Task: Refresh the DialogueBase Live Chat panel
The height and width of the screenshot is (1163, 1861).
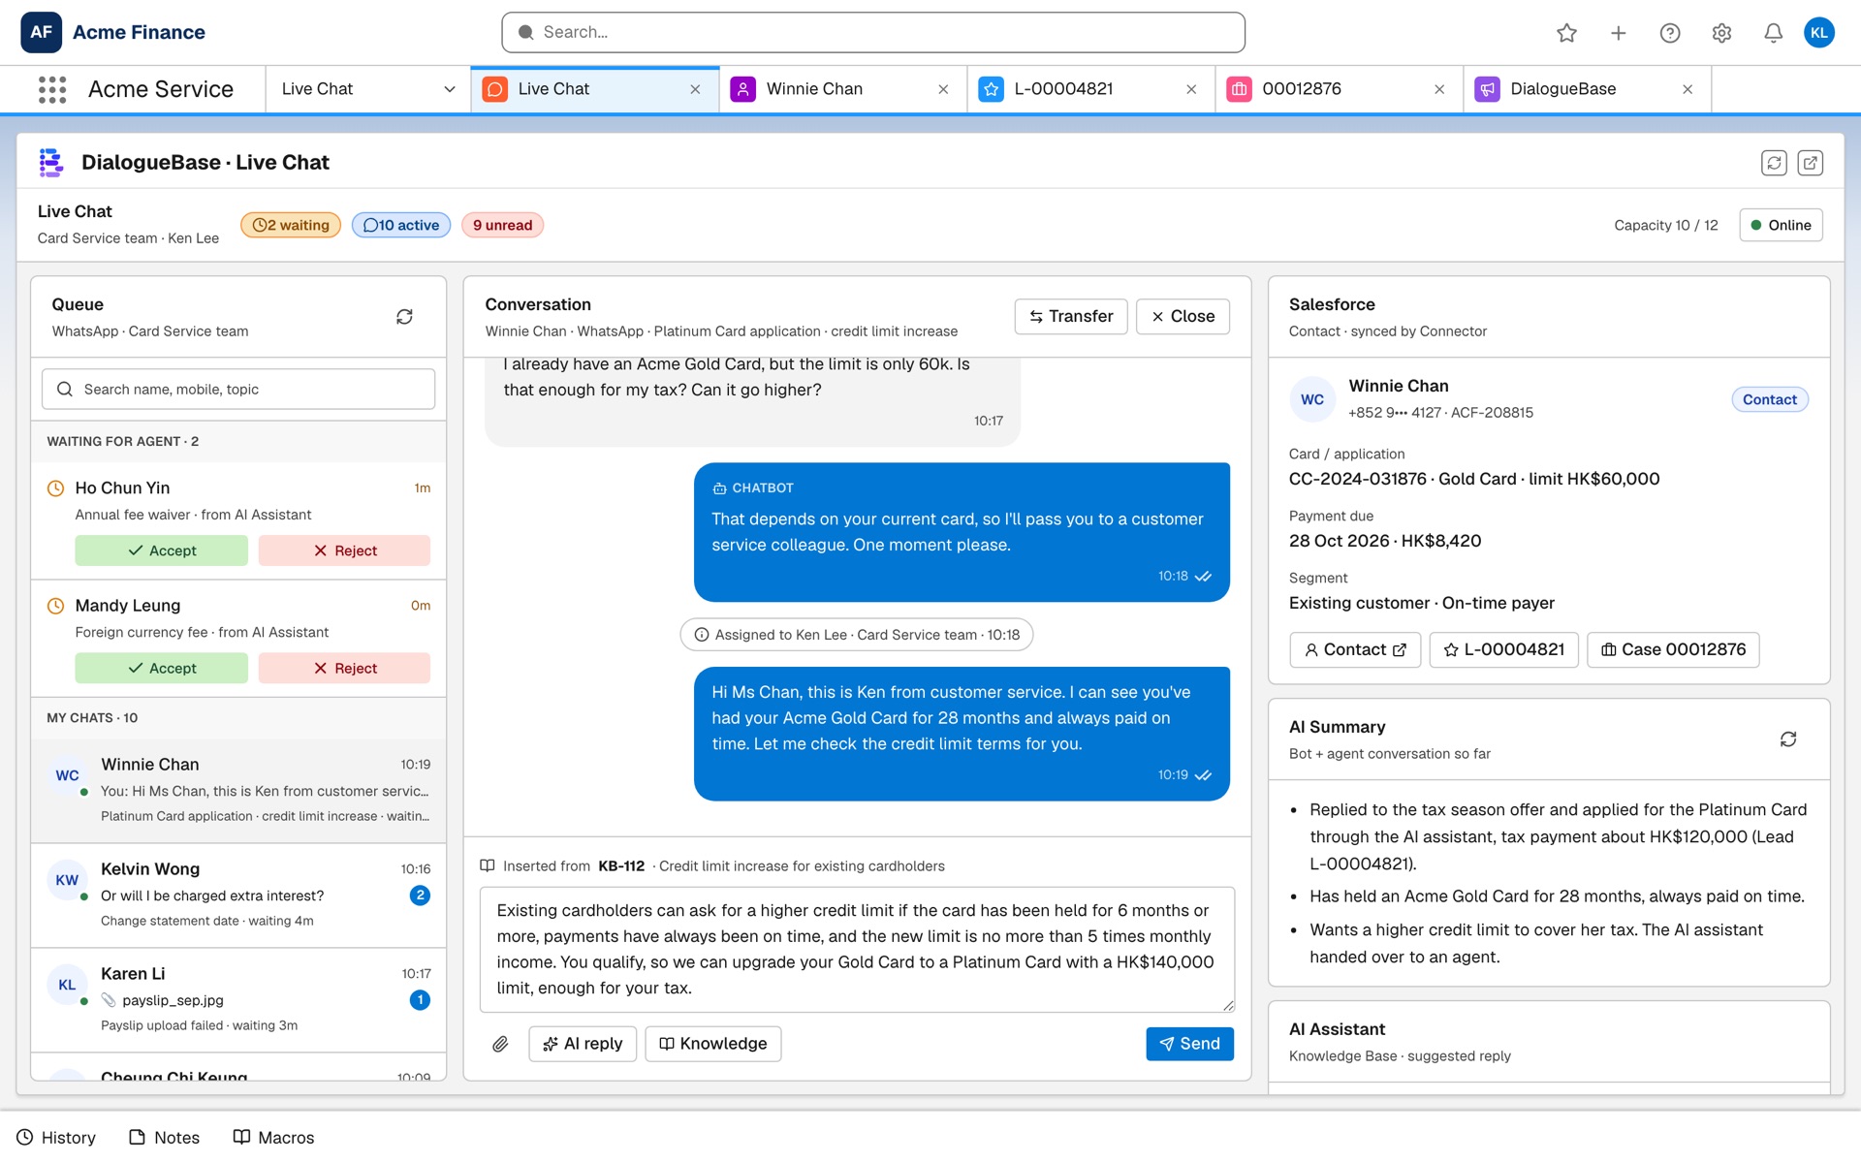Action: 1774,163
